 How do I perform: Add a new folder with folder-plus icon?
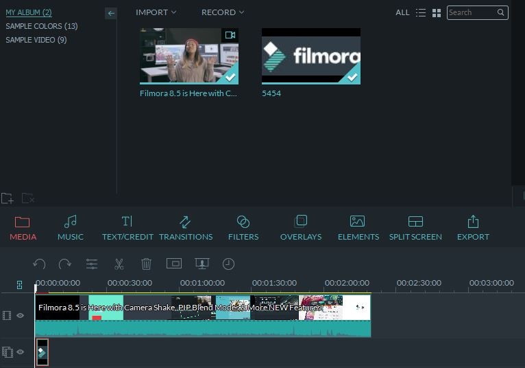(x=8, y=198)
